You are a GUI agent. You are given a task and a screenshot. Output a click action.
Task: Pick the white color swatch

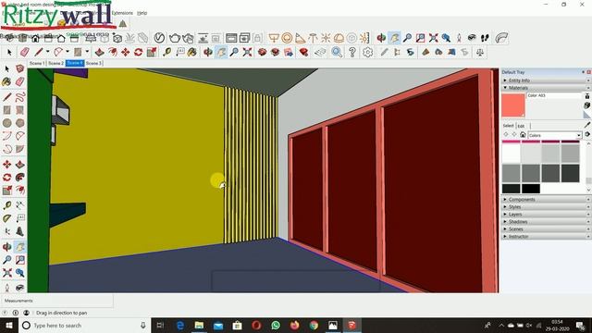tap(512, 154)
